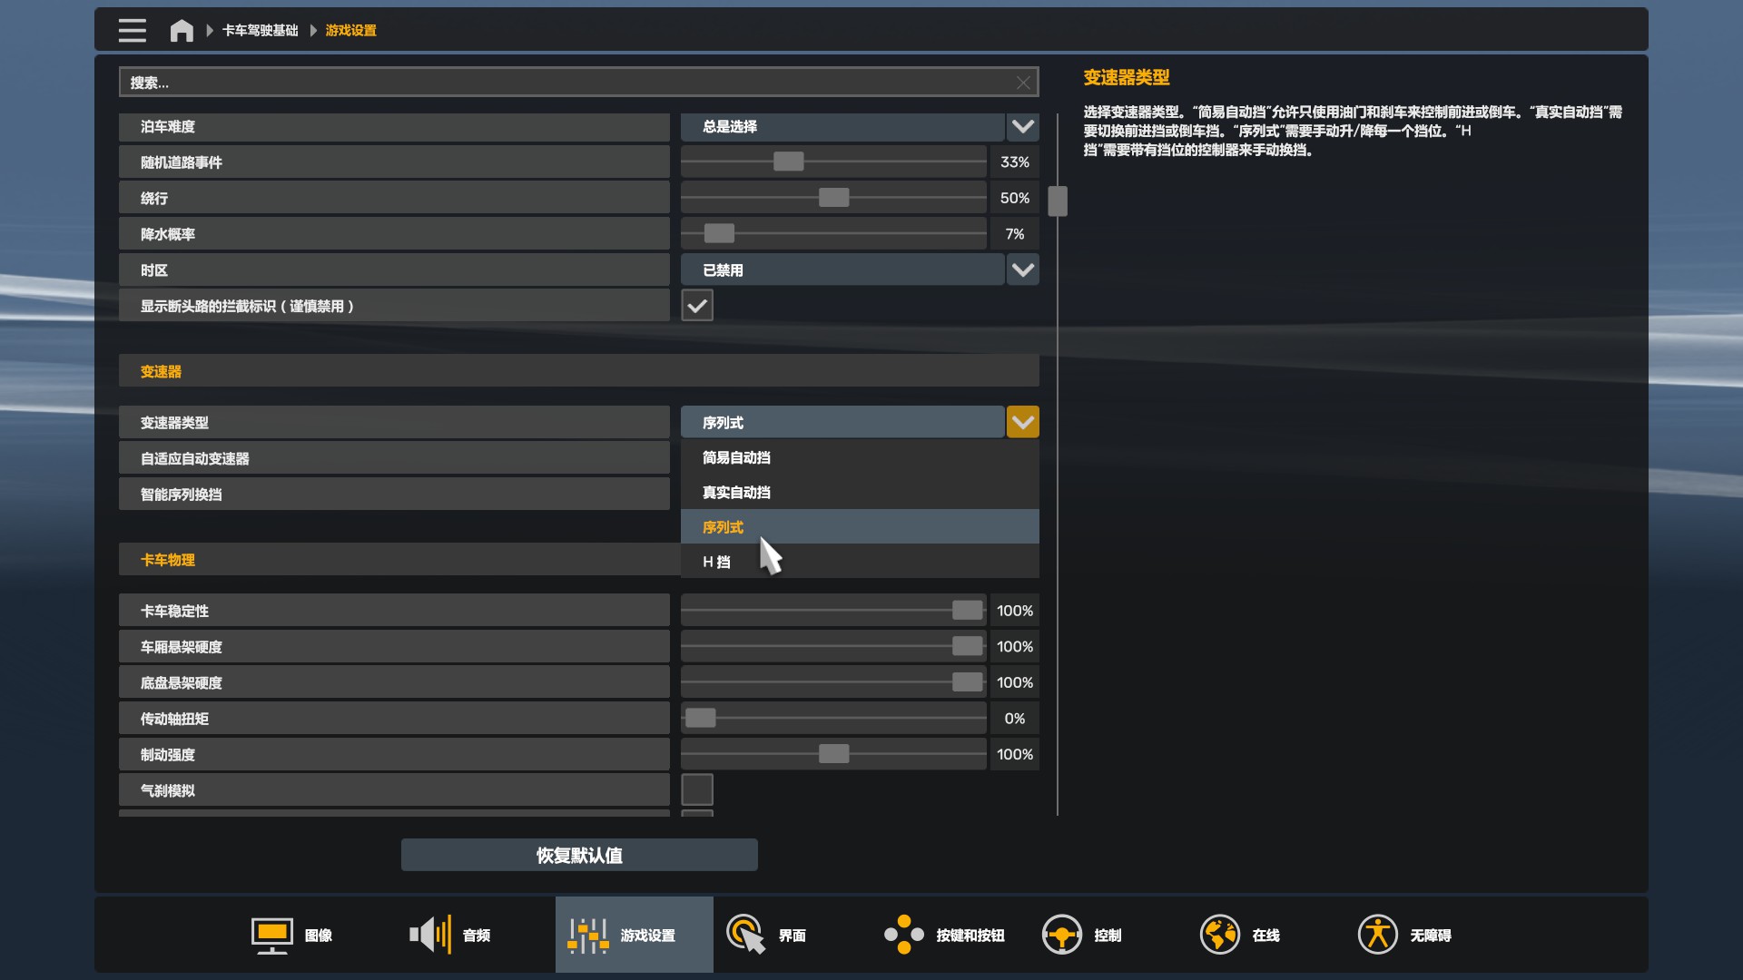Enable the 气刹模拟 checkbox
1743x980 pixels.
pos(697,789)
